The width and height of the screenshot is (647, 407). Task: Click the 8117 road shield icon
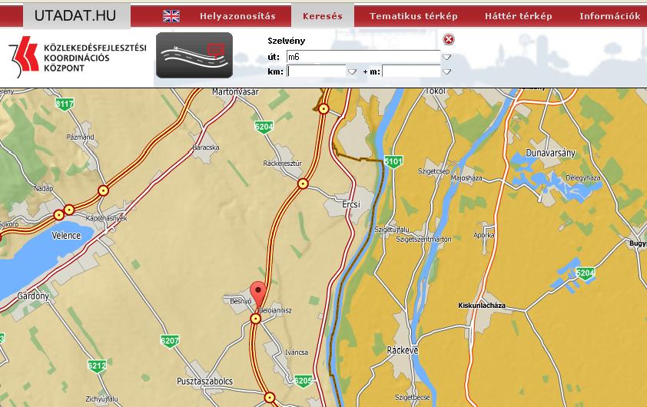[65, 104]
